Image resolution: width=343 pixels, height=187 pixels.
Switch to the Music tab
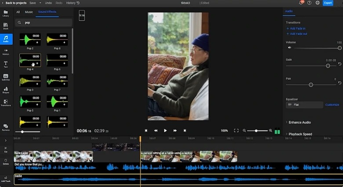[x=29, y=12]
